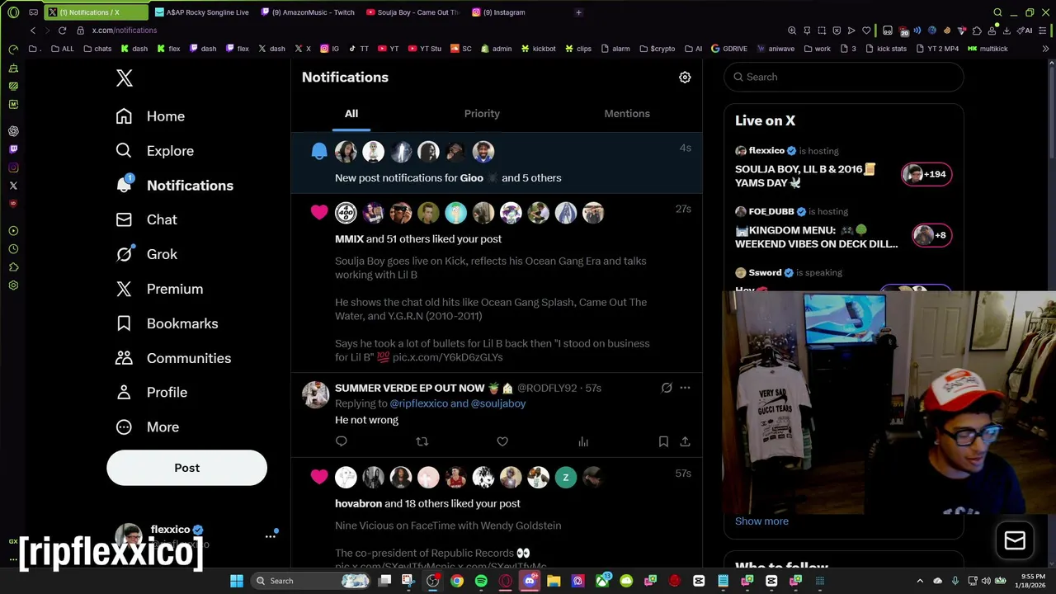
Task: Click the browser address bar x.com/notifications
Action: coord(124,31)
